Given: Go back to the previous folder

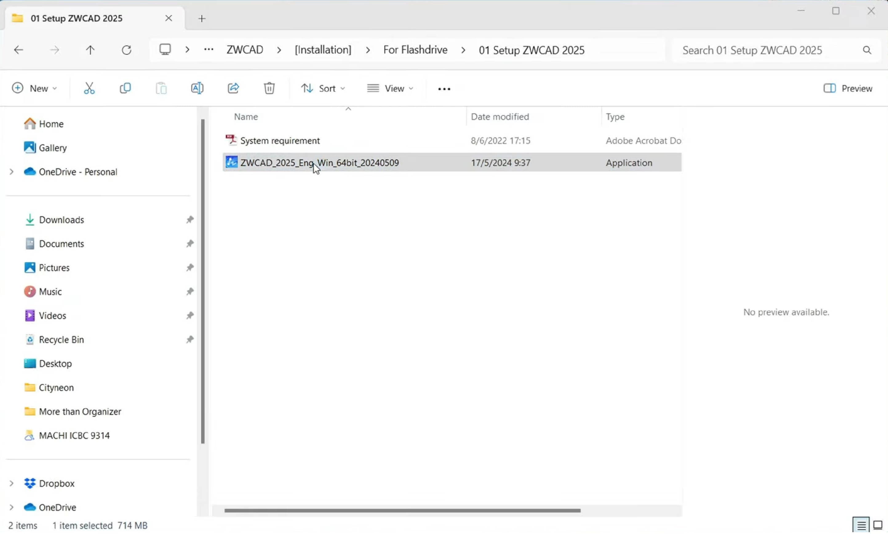Looking at the screenshot, I should [18, 50].
